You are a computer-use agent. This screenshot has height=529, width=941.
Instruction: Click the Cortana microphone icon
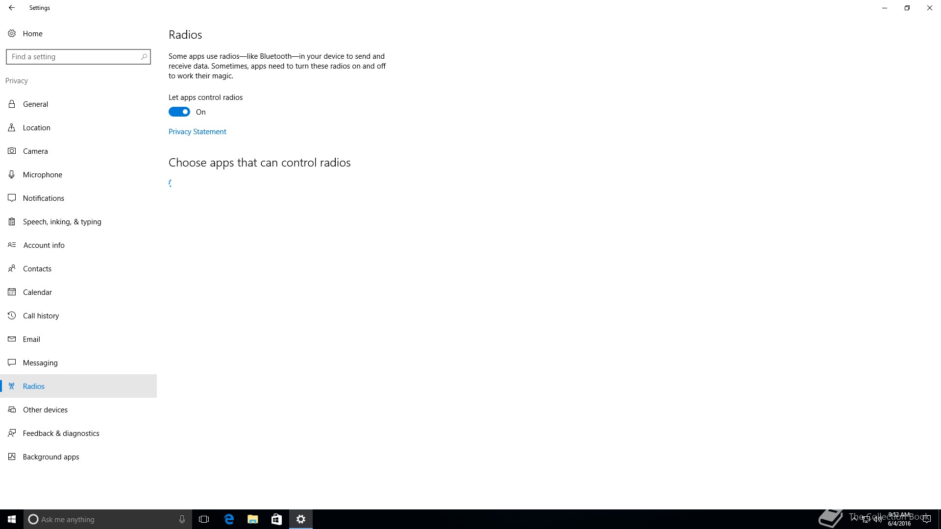[x=182, y=519]
